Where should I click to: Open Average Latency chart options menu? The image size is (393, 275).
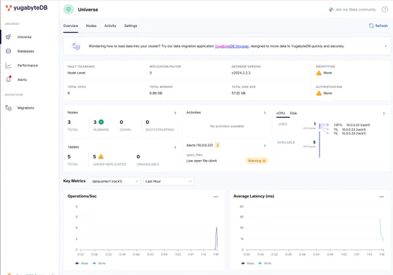click(x=381, y=196)
